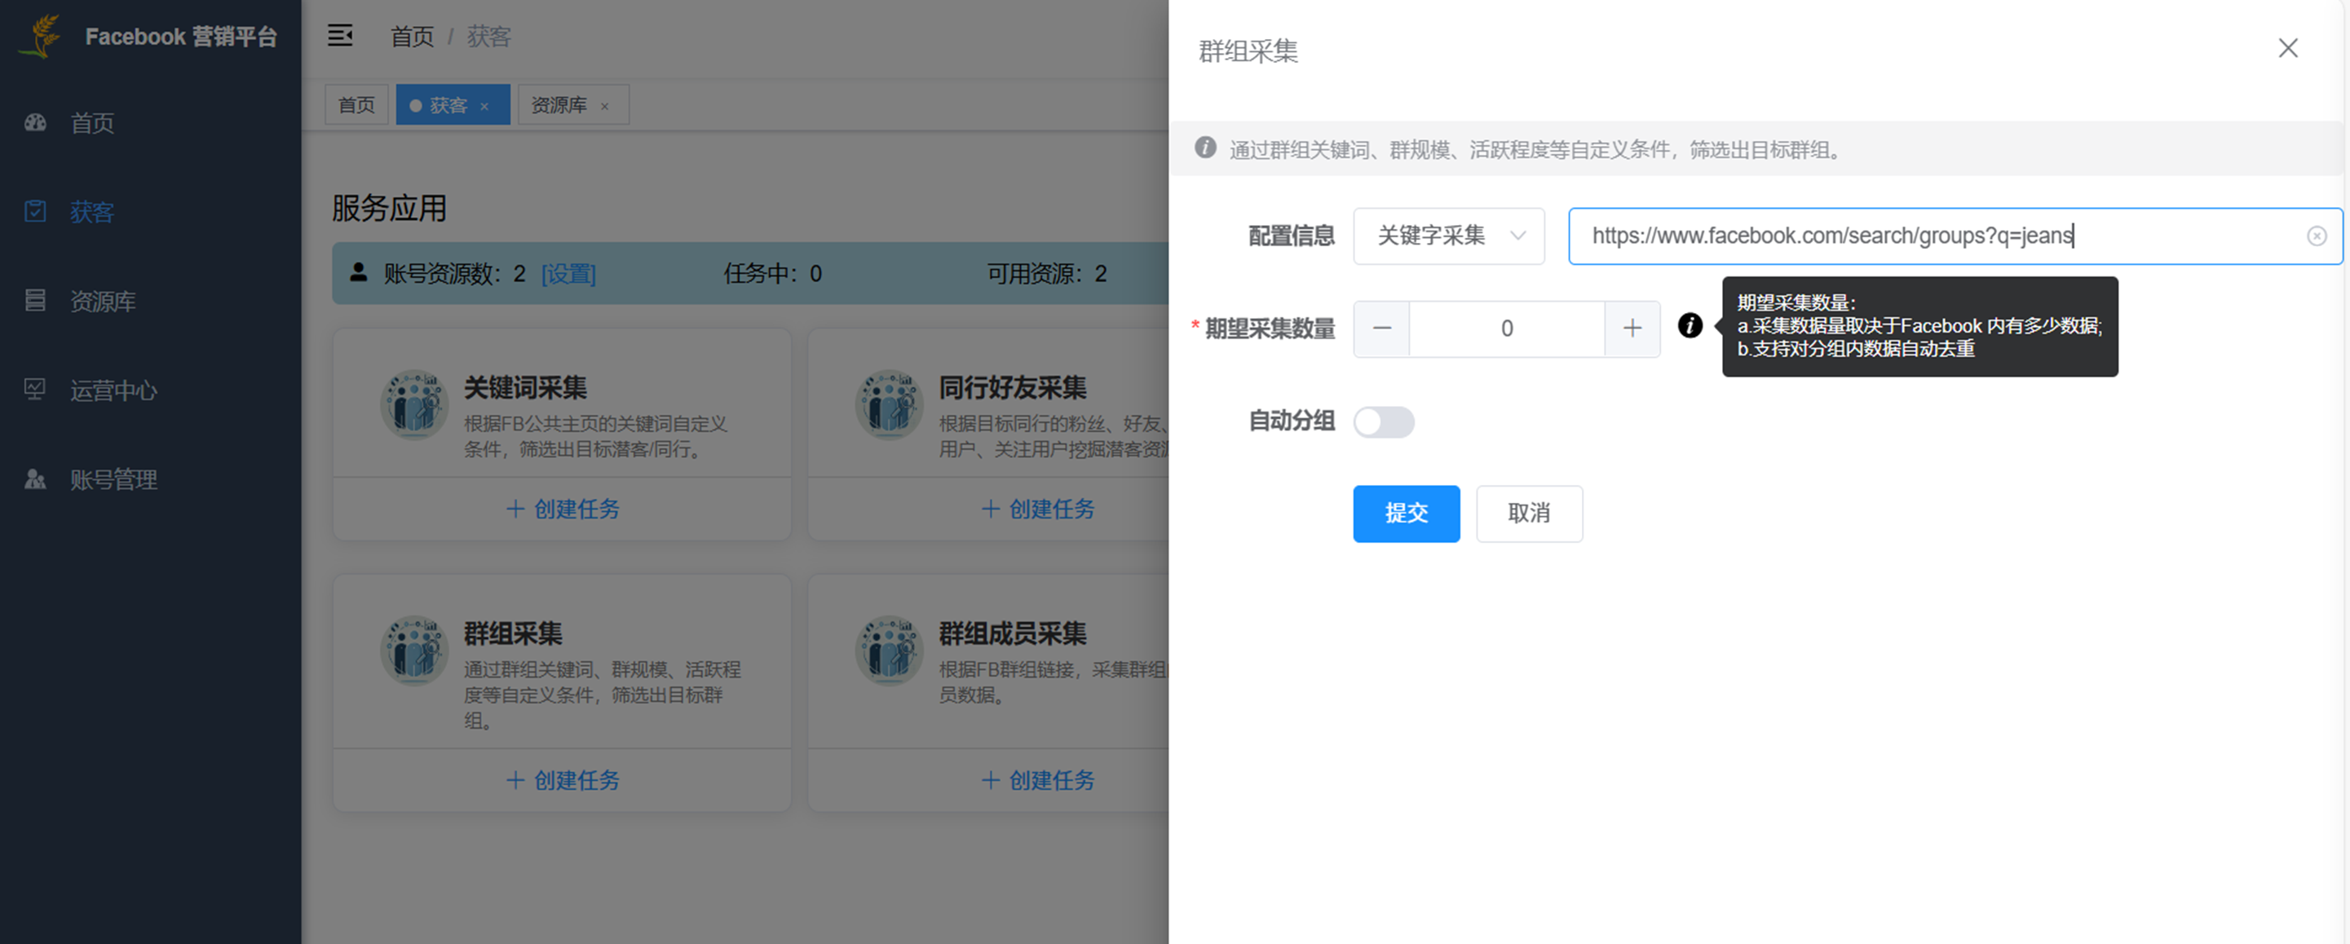Switch to the 首页 page tab
Screen dimensions: 2350x944
coord(356,105)
